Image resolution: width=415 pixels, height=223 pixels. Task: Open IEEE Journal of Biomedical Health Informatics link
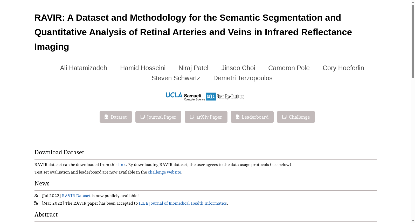[183, 203]
